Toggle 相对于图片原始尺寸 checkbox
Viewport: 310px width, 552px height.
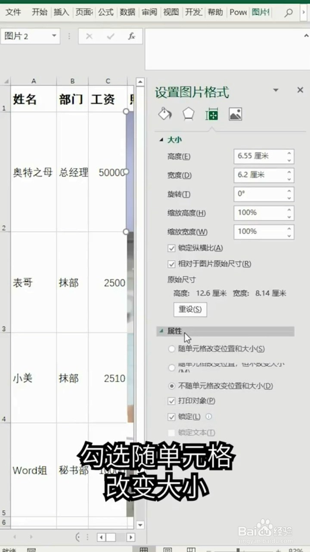[171, 264]
